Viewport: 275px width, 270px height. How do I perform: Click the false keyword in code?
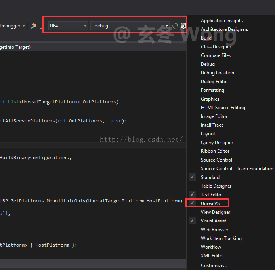pyautogui.click(x=115, y=121)
